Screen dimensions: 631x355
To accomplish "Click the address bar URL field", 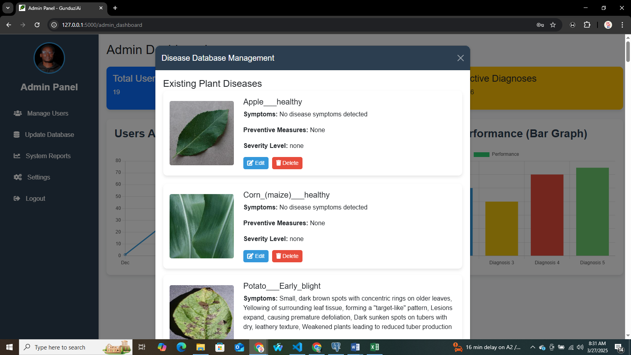I will click(296, 25).
